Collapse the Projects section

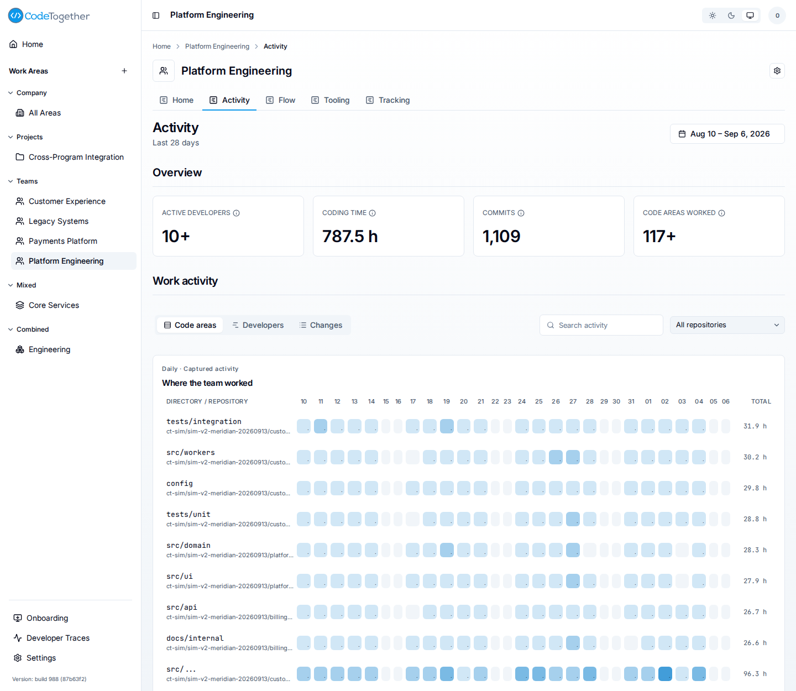pos(25,137)
